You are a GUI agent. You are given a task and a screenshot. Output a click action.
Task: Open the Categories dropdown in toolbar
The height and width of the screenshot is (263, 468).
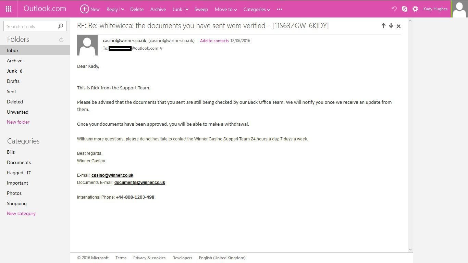(257, 9)
